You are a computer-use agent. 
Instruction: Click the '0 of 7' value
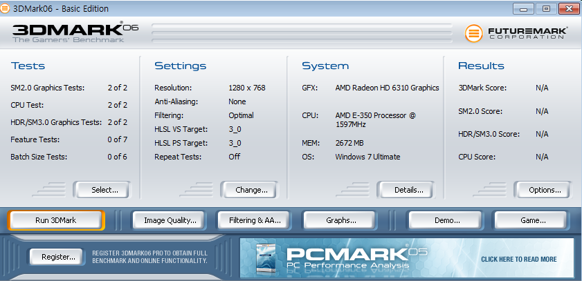point(117,139)
